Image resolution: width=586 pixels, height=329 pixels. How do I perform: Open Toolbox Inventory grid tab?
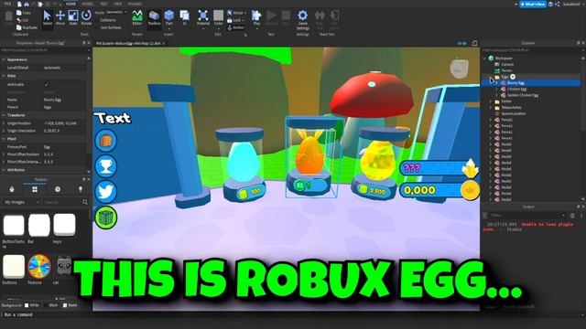pos(35,189)
